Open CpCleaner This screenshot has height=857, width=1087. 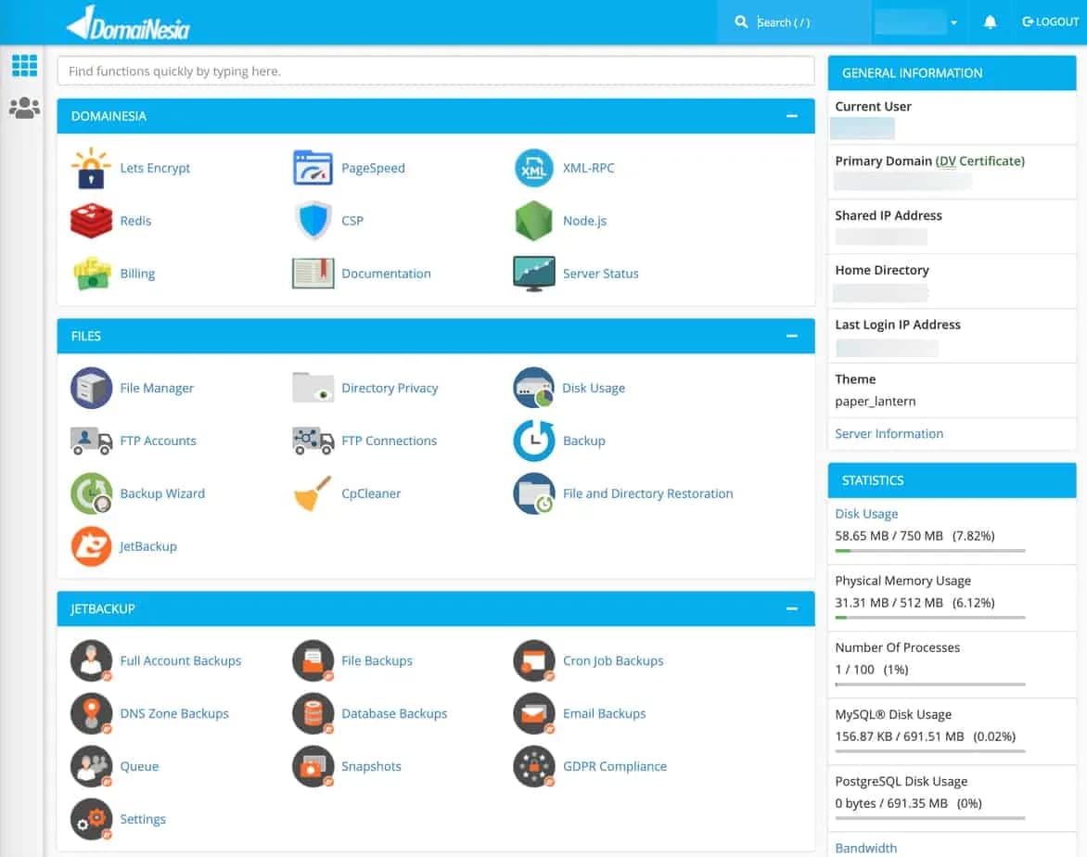tap(370, 493)
